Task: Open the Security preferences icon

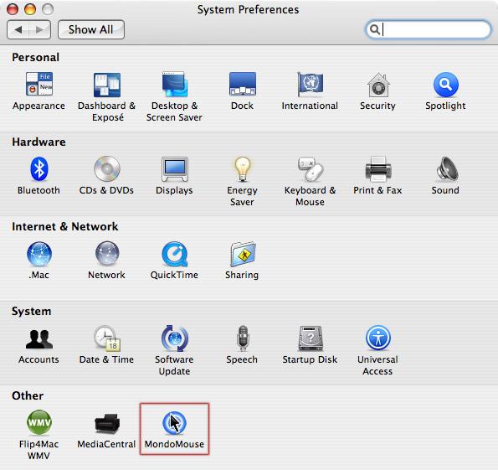Action: (x=377, y=85)
